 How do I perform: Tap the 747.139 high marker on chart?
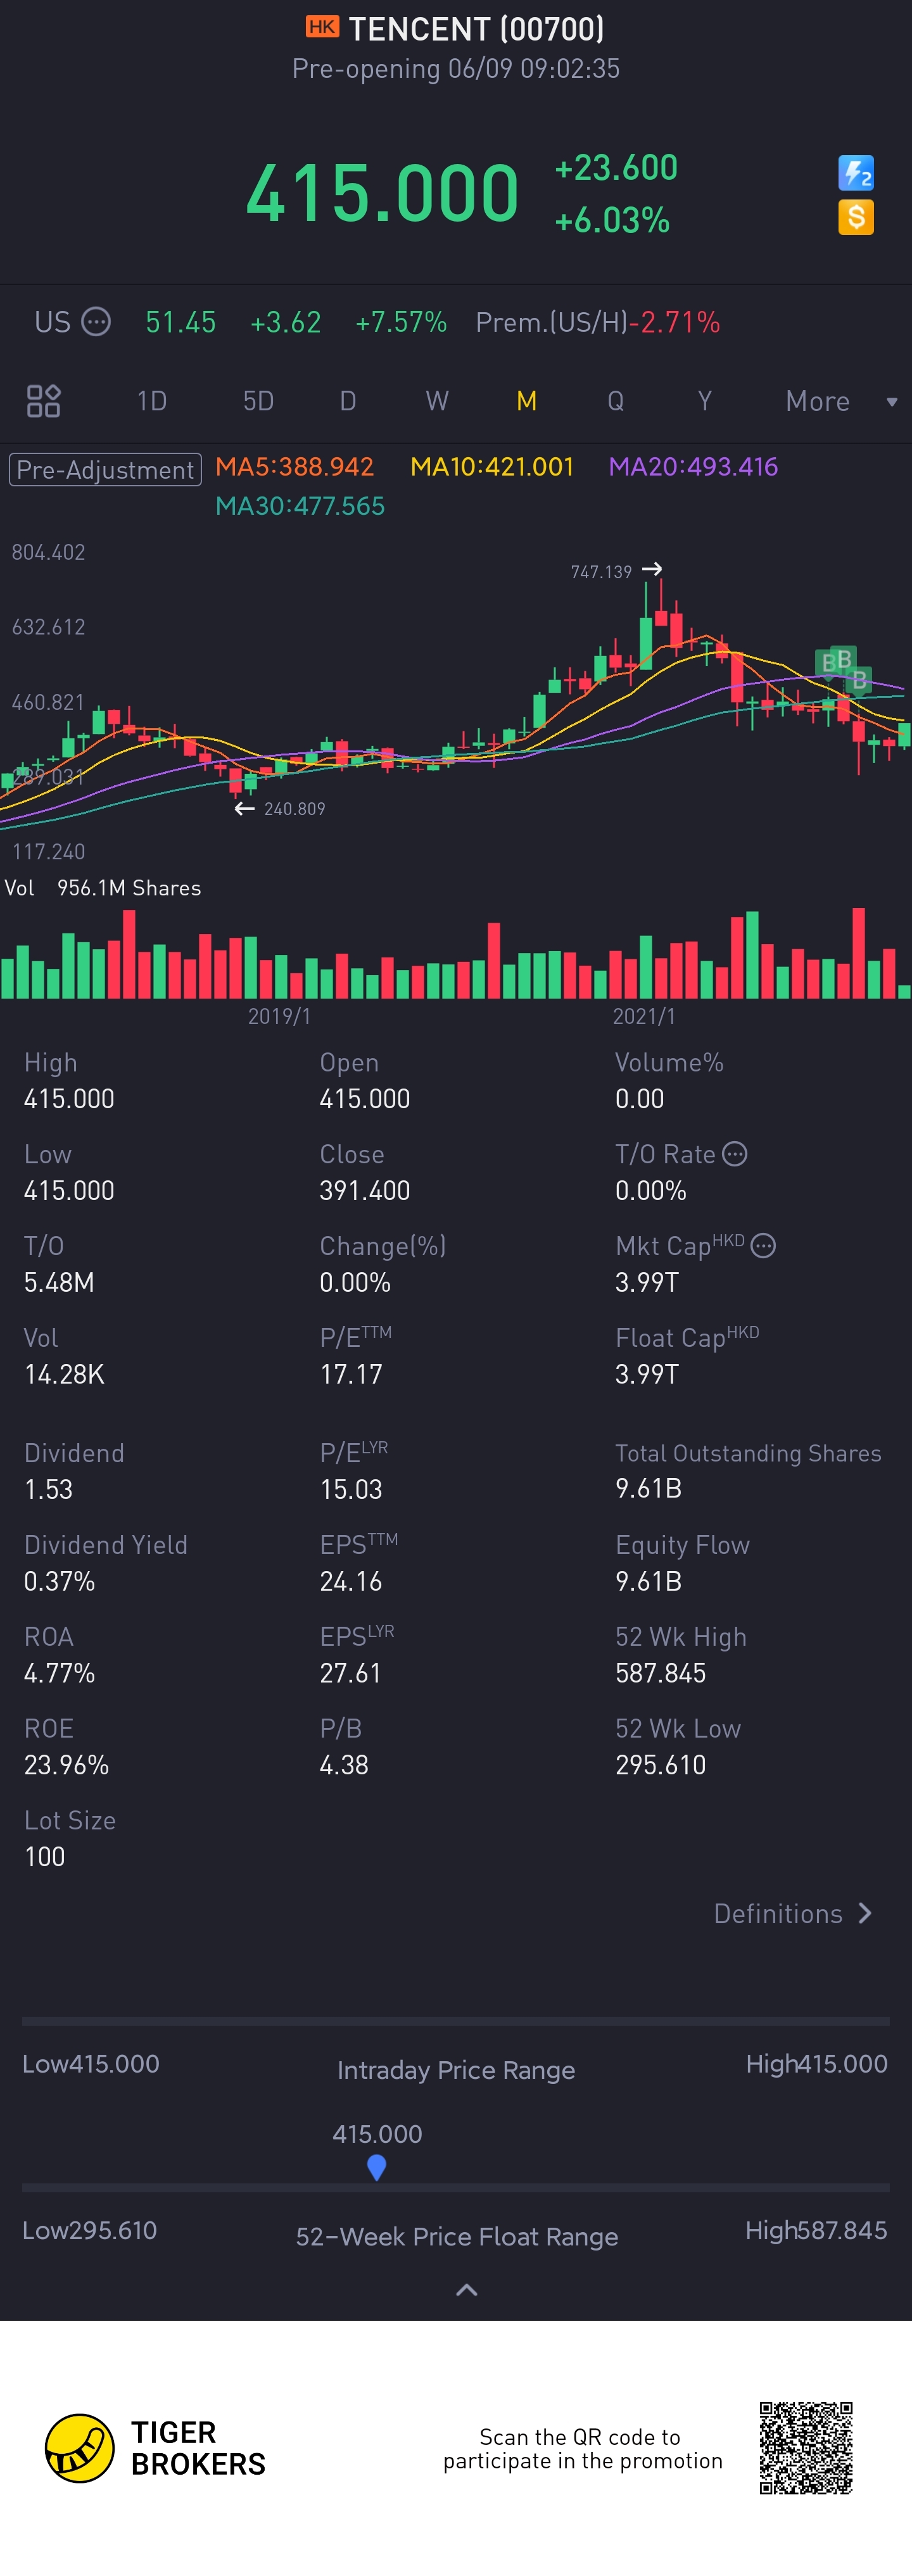[616, 571]
